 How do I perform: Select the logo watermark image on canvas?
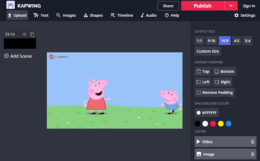tap(58, 57)
